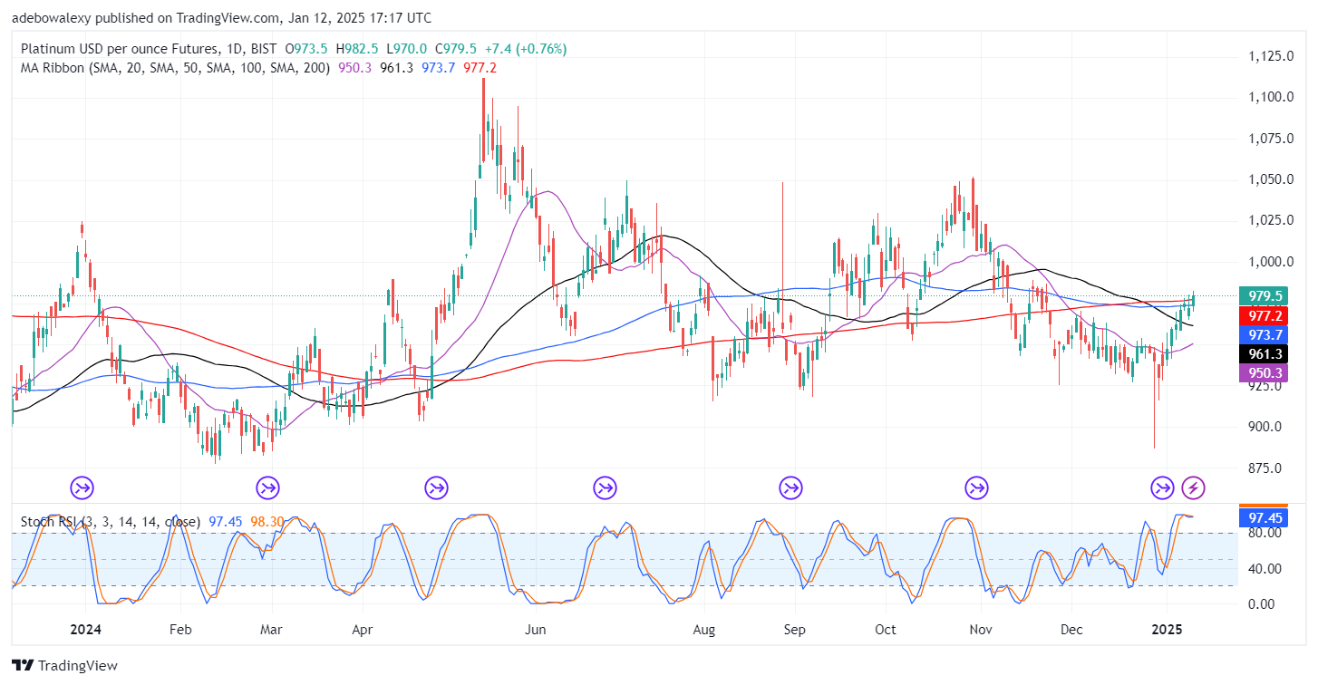The height and width of the screenshot is (685, 1318).
Task: Click the rollover marker above the Nov label
Action: click(x=977, y=488)
